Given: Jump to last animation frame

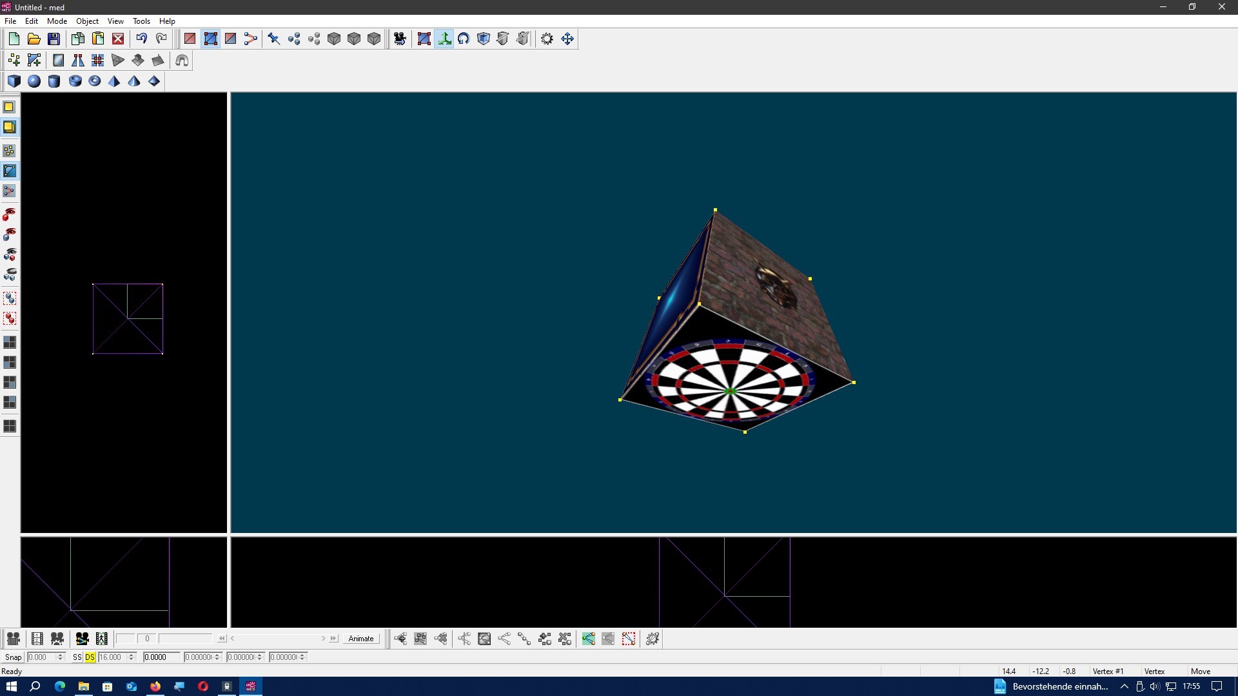Looking at the screenshot, I should click(333, 639).
